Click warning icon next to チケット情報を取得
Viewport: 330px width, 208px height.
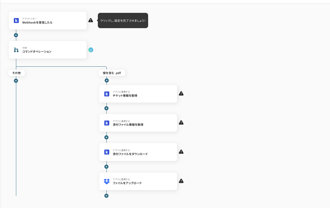point(181,94)
